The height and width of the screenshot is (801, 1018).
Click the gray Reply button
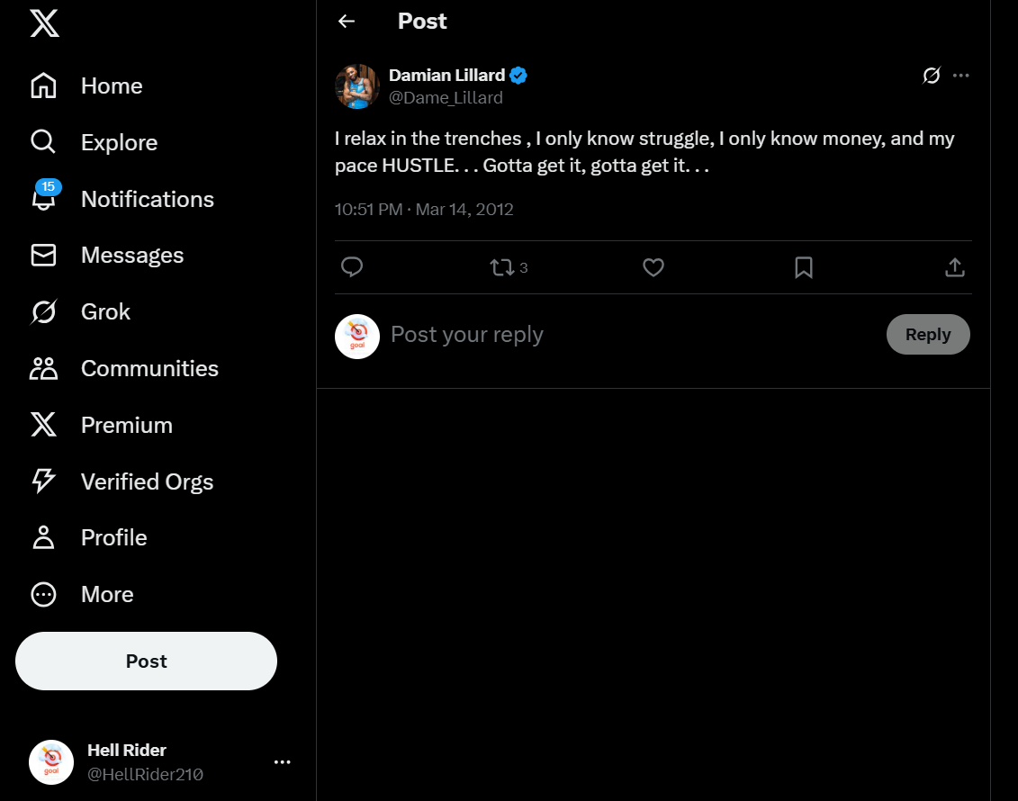click(x=927, y=335)
